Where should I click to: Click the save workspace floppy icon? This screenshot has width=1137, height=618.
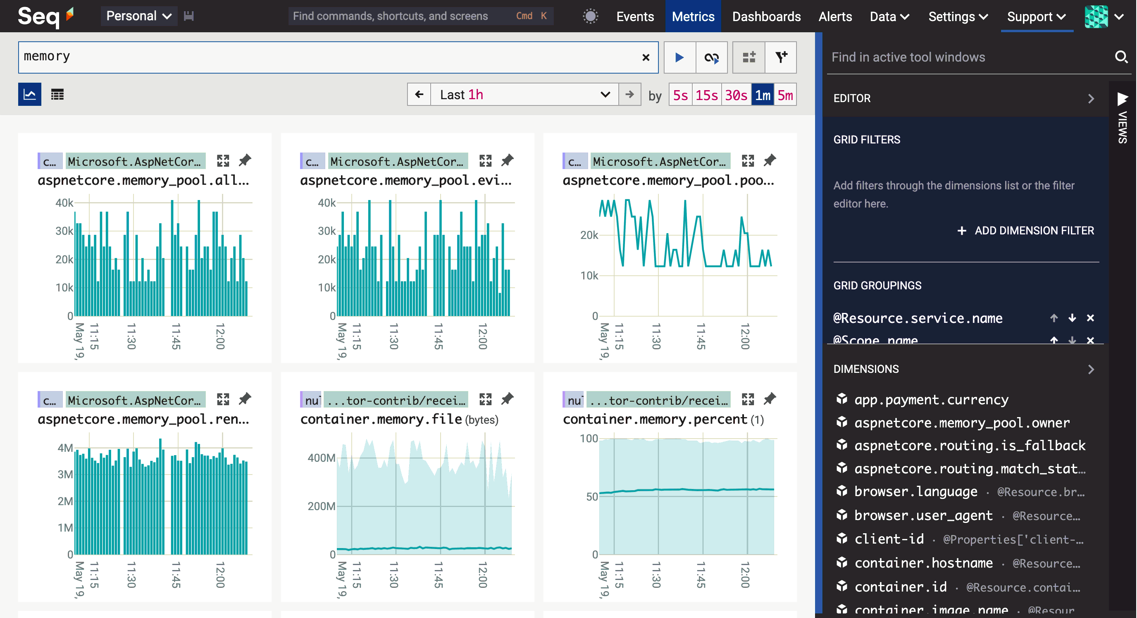tap(189, 17)
